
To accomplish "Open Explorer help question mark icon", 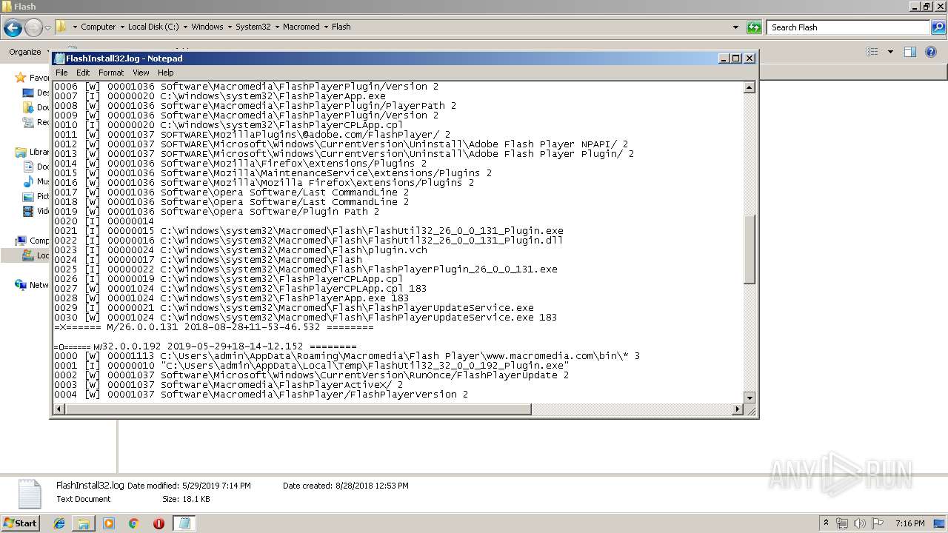I will point(932,52).
